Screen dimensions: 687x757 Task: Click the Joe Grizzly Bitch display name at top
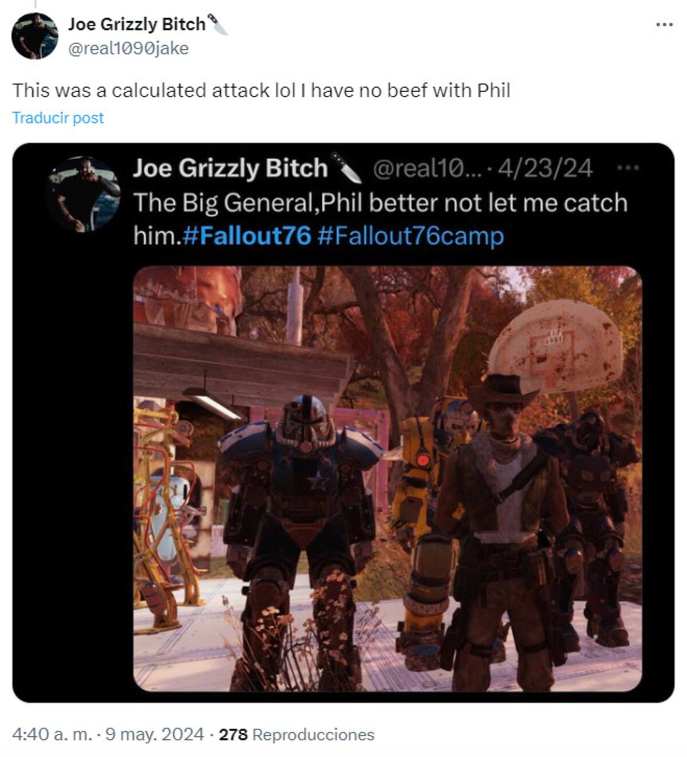coord(137,24)
